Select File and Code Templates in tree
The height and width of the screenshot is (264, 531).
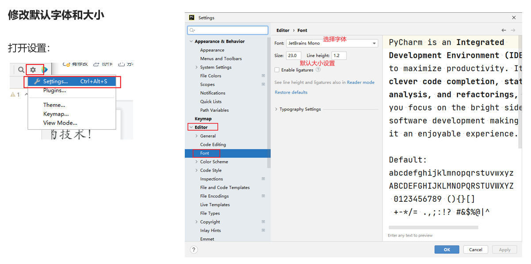tap(225, 188)
